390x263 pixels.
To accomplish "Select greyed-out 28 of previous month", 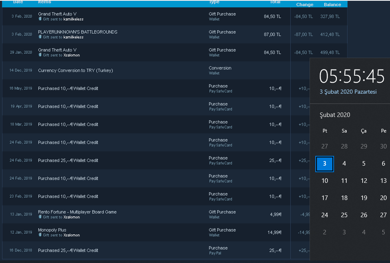I will click(x=344, y=146).
